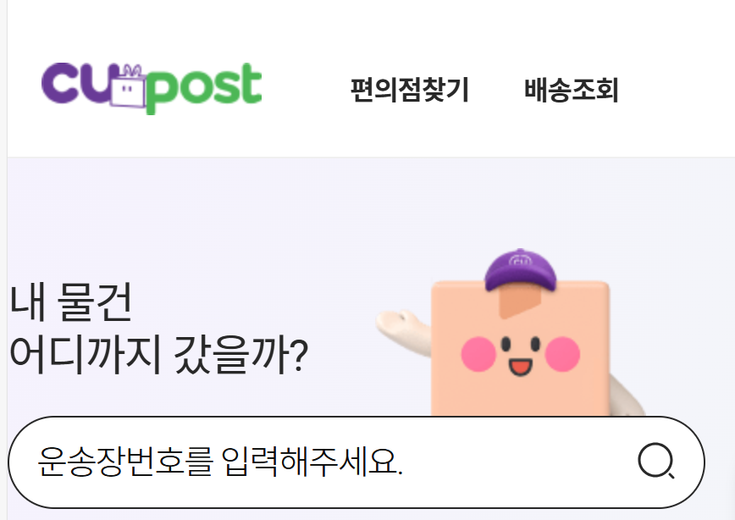Click the purple 'CU' letters in logo
The width and height of the screenshot is (735, 520).
point(76,83)
